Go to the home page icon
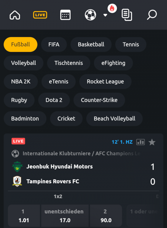The image size is (167, 228). point(15,15)
